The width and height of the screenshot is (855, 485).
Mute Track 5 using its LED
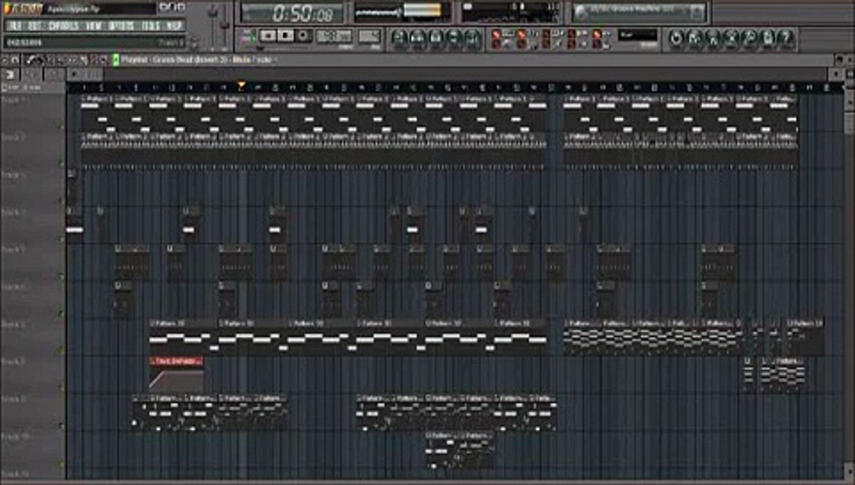[x=61, y=276]
